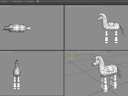
Task: Click the horse tail in the Front viewport
Action: (122, 30)
